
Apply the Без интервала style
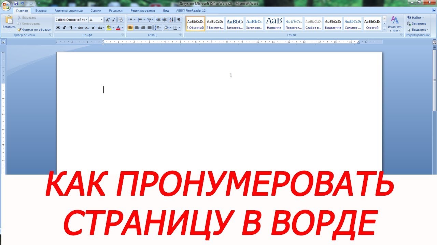point(215,23)
